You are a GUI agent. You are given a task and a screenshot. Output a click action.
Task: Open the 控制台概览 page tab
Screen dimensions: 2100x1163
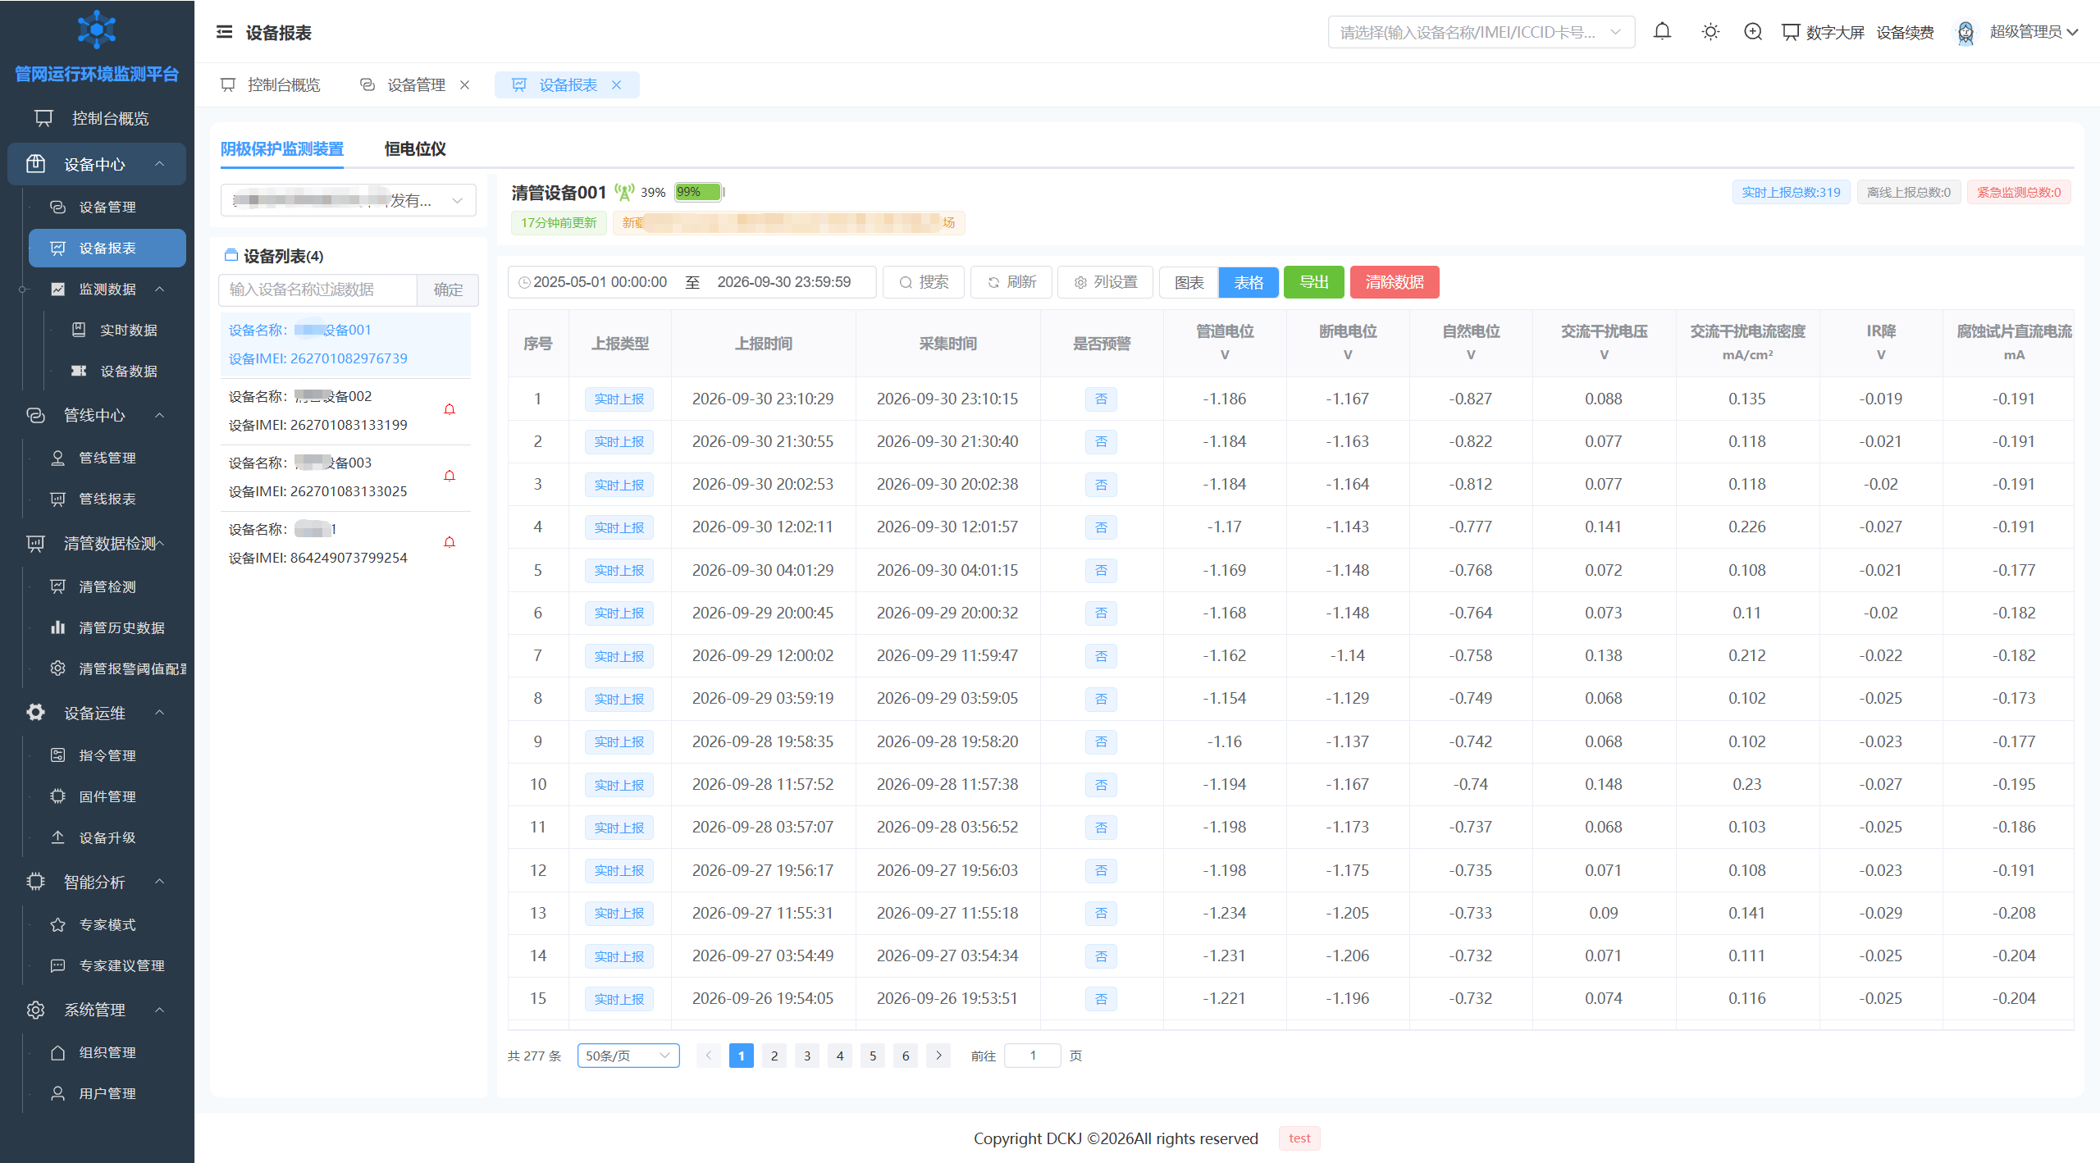(x=271, y=85)
